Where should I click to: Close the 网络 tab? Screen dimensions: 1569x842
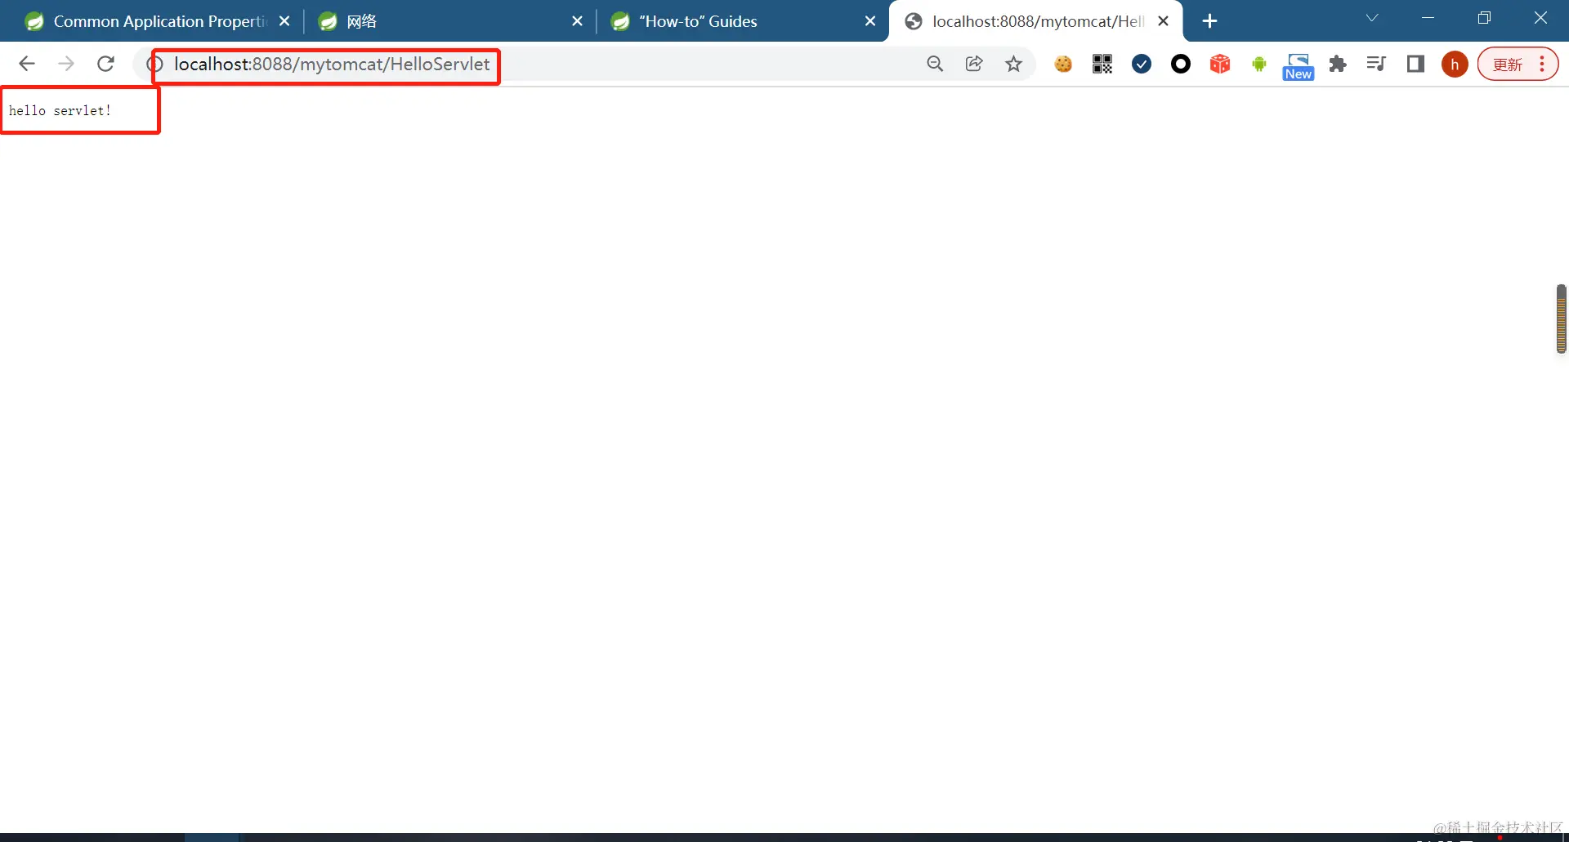[578, 21]
